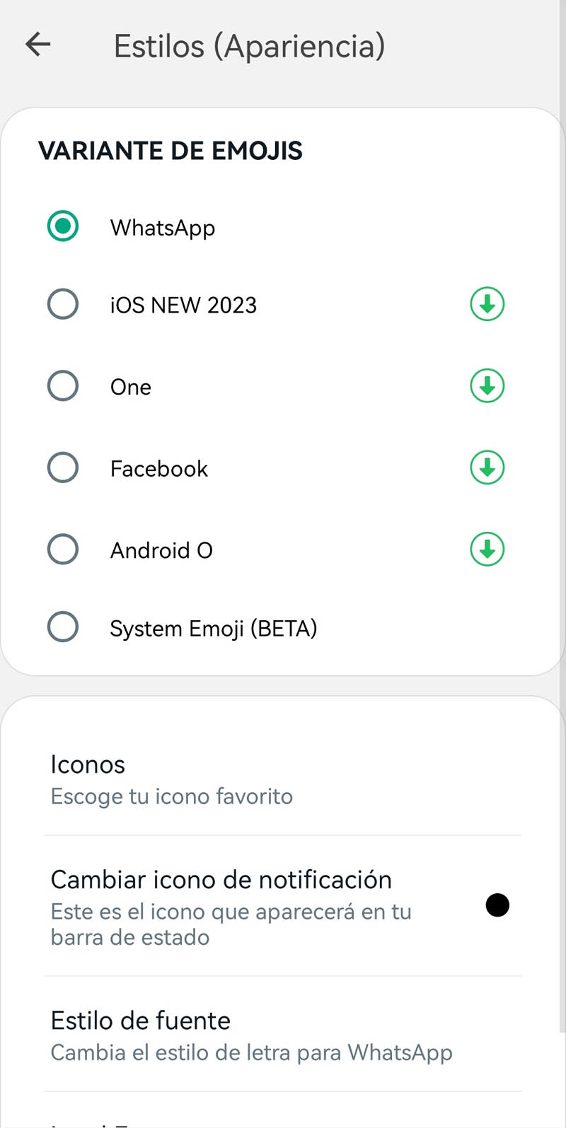Open Cambiar icono de notificación
The height and width of the screenshot is (1128, 566).
[221, 880]
